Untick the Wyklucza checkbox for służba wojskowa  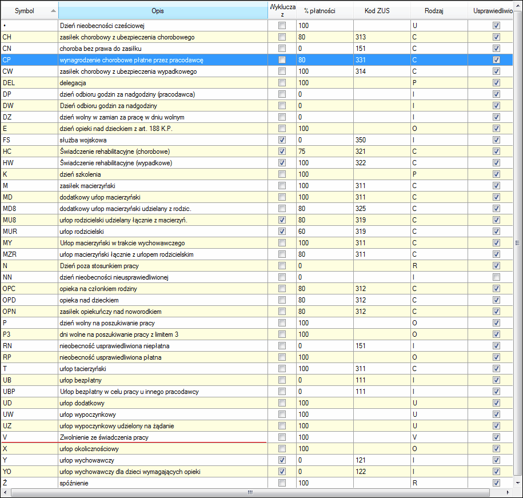tap(282, 140)
